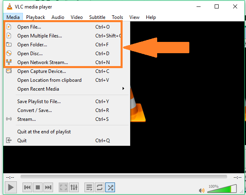Expand Open Recent Media submenu

point(67,89)
